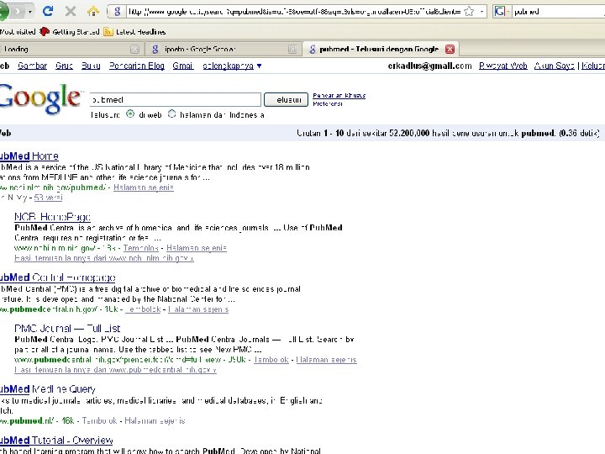This screenshot has height=454, width=605.
Task: Click the bookmark star in address bar
Action: coord(469,12)
